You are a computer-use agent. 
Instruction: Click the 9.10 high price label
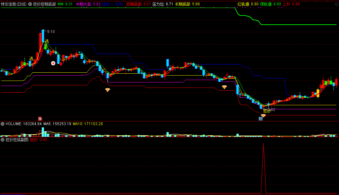pos(51,32)
